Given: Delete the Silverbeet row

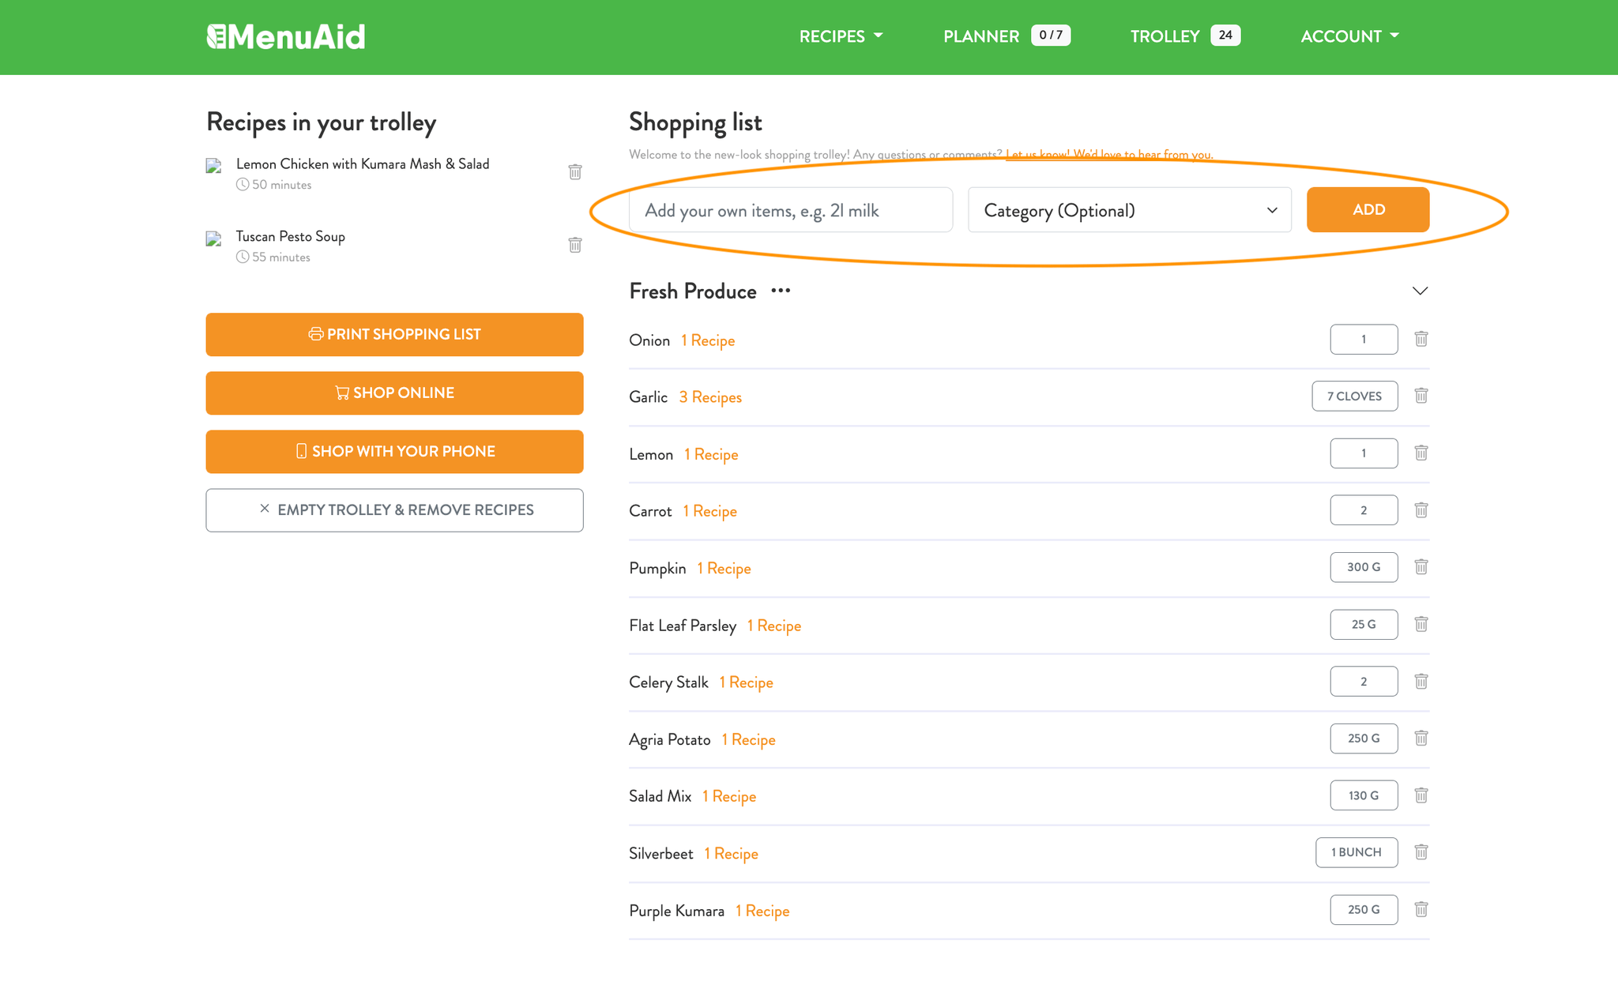Looking at the screenshot, I should (x=1420, y=852).
